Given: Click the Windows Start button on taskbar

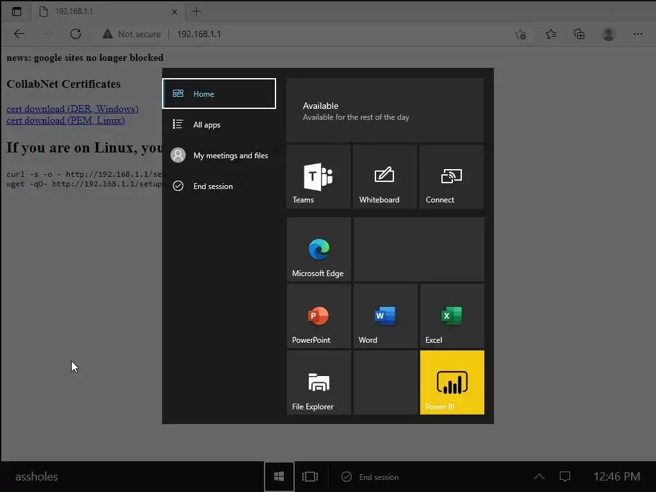Looking at the screenshot, I should tap(279, 477).
